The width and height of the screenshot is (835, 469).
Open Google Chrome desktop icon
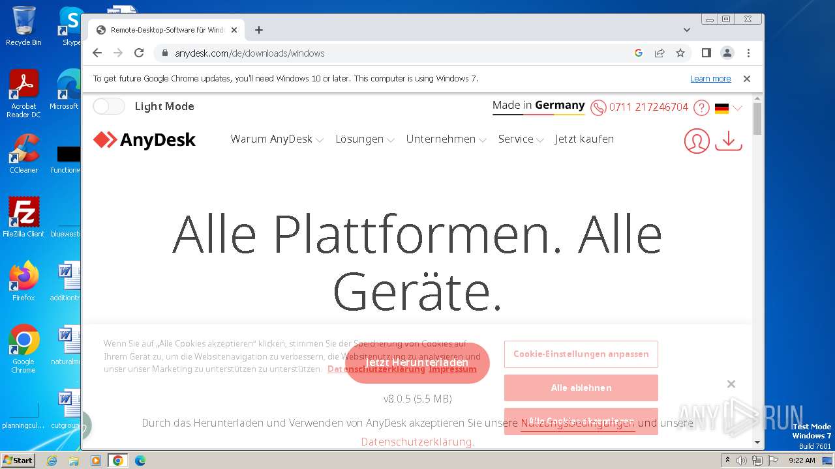[23, 349]
